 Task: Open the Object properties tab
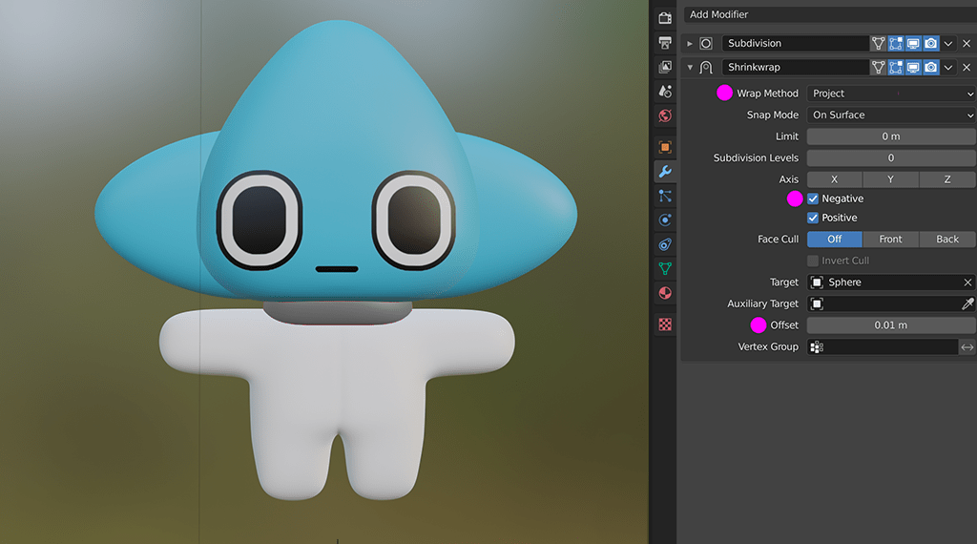[665, 147]
